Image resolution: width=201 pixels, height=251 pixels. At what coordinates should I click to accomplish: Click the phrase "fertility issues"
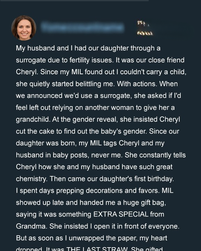(91, 60)
